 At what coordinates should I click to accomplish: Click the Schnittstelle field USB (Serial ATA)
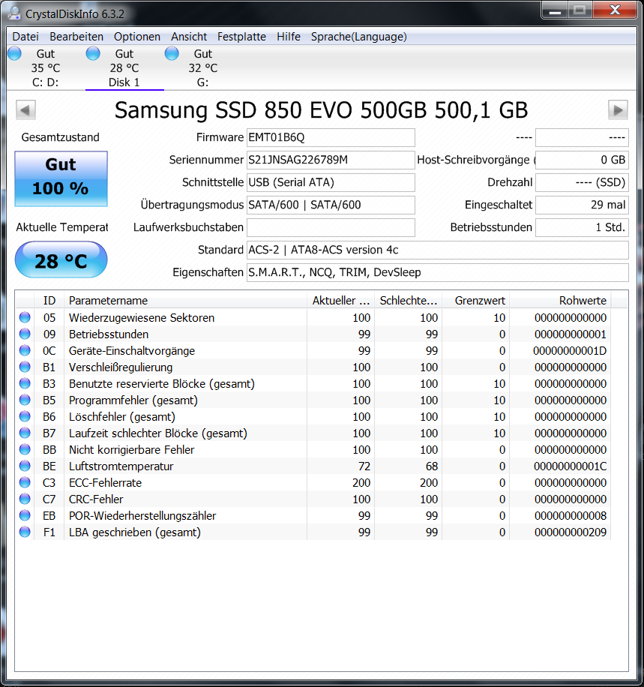(x=331, y=183)
